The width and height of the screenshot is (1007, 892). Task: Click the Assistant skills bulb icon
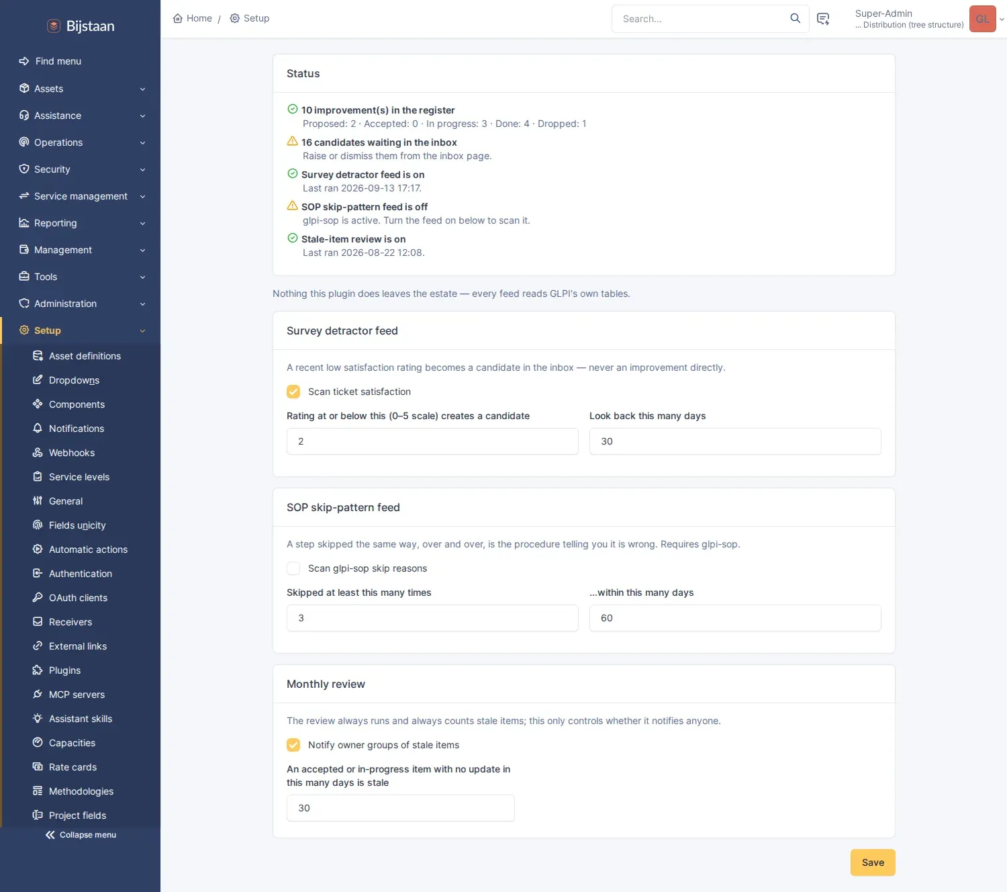[38, 719]
